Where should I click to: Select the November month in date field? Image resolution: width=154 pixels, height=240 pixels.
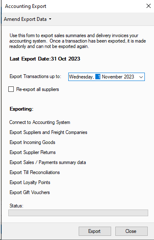tap(112, 76)
